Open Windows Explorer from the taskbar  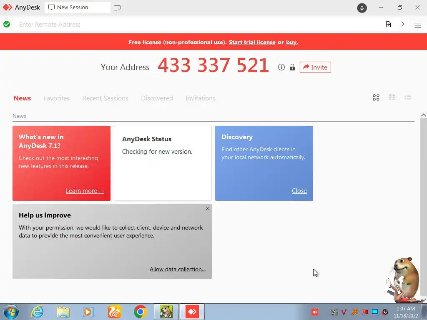[63, 312]
